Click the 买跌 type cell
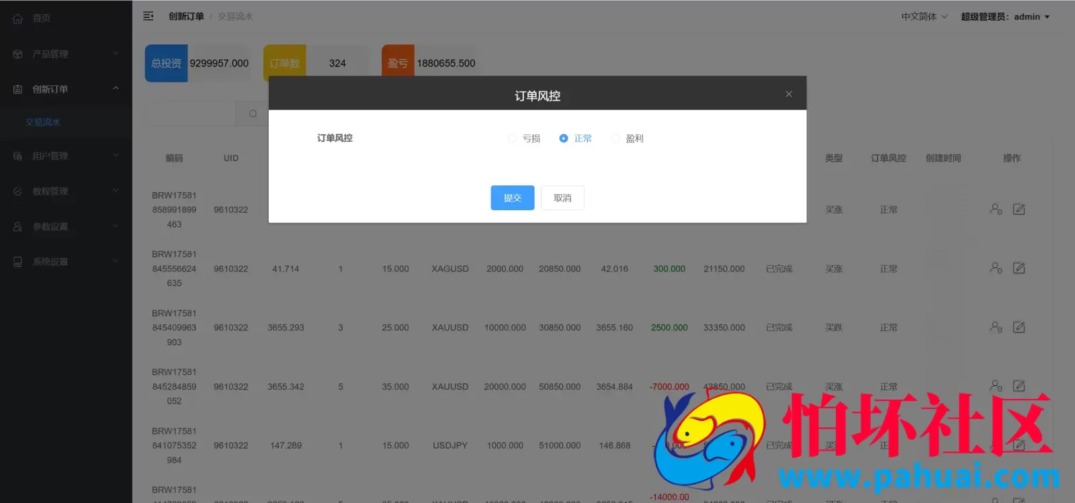The image size is (1075, 503). click(834, 328)
